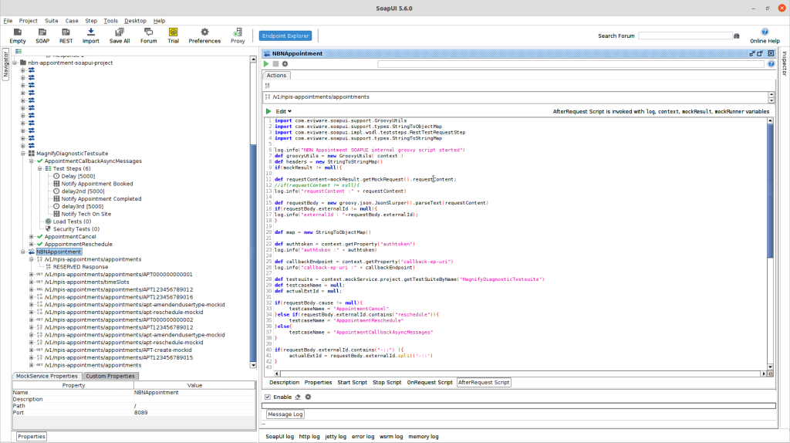Screen dimensions: 790x443
Task: Switch to the OnRequest Script tab
Action: click(430, 382)
